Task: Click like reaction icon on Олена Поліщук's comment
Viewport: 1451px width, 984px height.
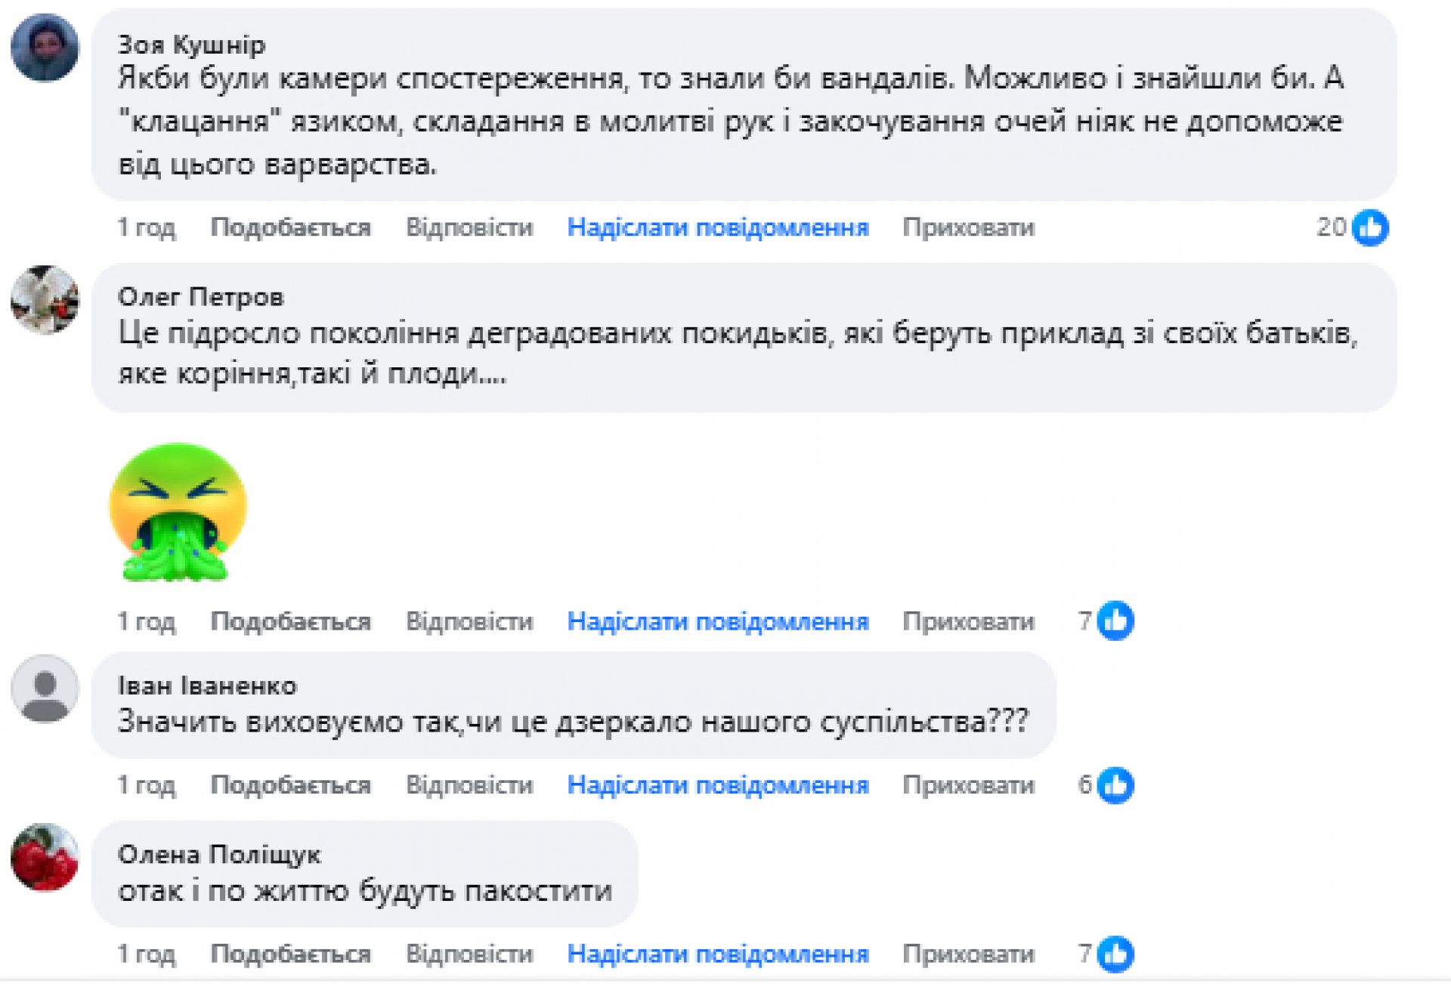Action: coord(1115,954)
